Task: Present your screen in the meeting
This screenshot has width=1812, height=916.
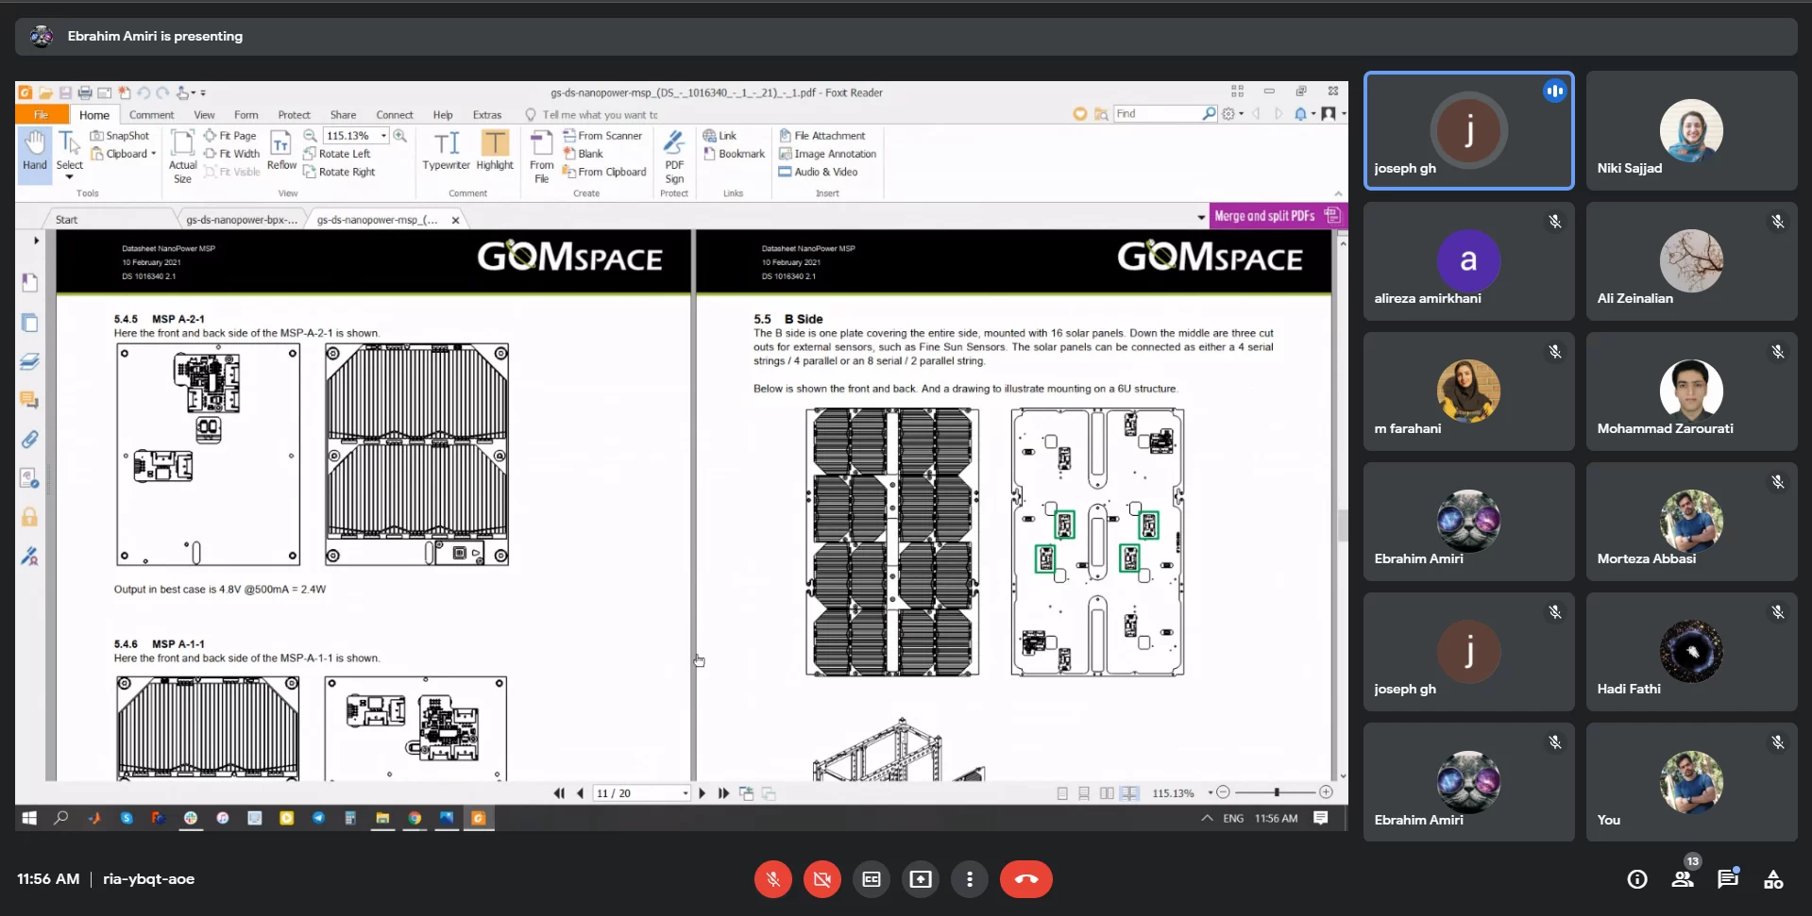Action: click(x=921, y=879)
